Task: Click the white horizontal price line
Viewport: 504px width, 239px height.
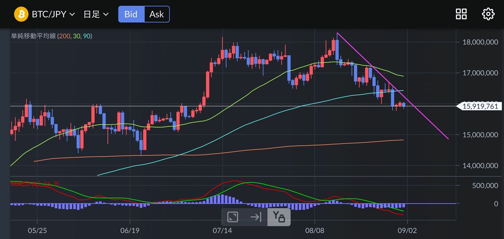Action: [242, 106]
